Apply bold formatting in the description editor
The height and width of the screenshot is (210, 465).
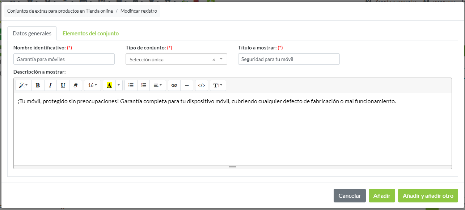coord(38,85)
